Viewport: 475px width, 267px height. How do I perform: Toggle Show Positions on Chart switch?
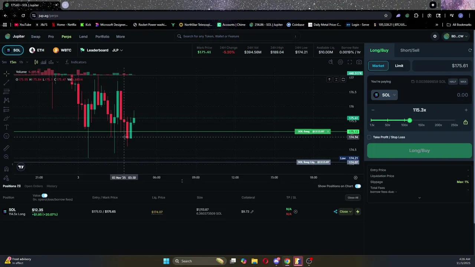[358, 186]
